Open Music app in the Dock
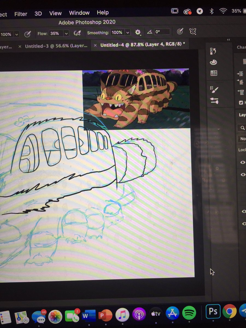246x328 pixels. click(x=122, y=315)
